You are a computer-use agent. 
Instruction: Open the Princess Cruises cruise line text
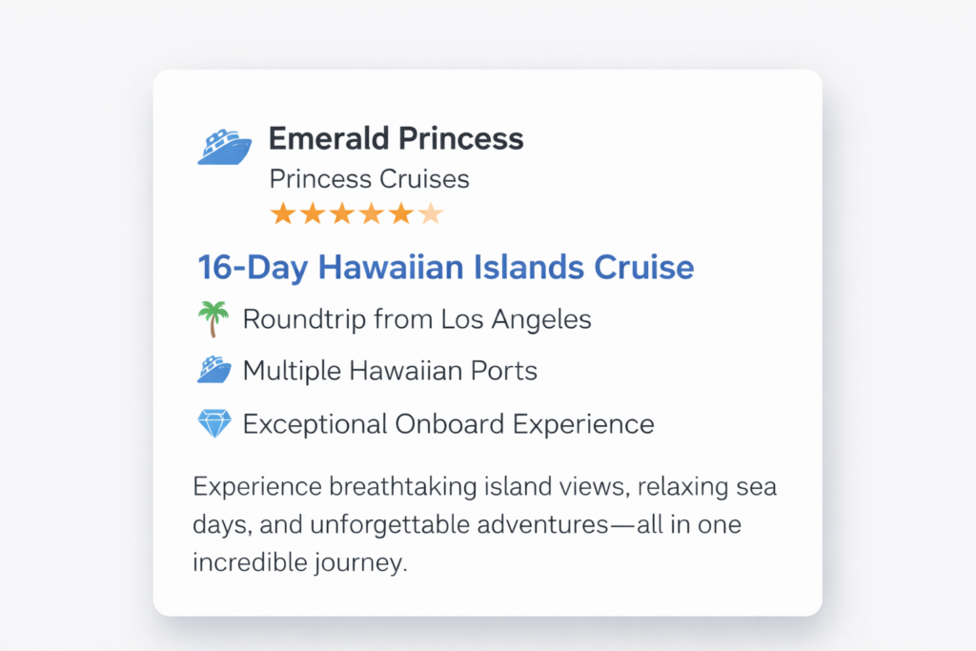[x=369, y=179]
